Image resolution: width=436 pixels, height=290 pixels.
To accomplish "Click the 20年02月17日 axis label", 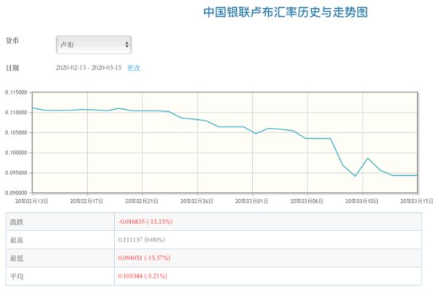I will tap(86, 201).
